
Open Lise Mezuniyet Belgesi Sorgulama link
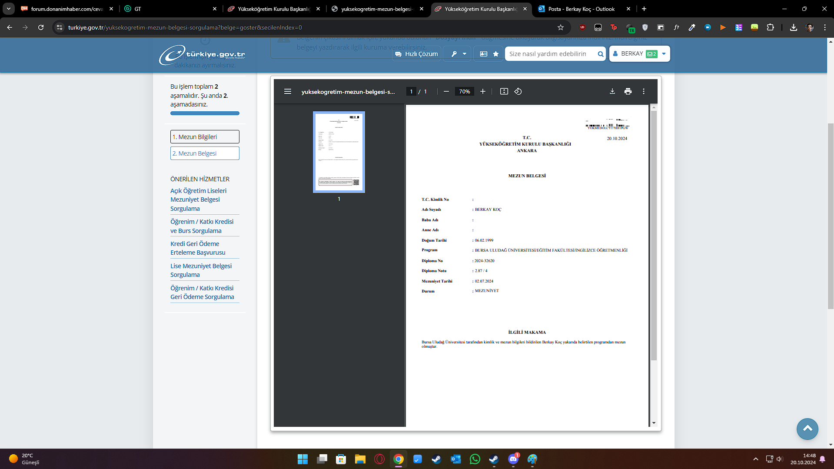(x=201, y=270)
